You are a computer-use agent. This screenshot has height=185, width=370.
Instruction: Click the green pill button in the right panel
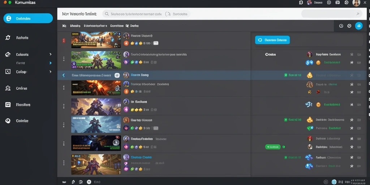coord(273,147)
